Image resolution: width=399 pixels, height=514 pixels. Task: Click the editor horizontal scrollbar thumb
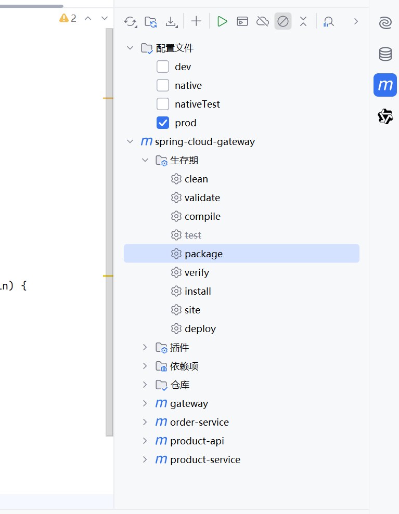pos(32,6)
